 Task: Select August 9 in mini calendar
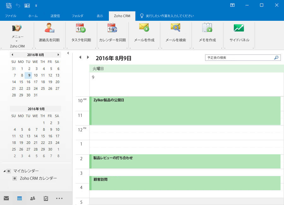pos(28,75)
